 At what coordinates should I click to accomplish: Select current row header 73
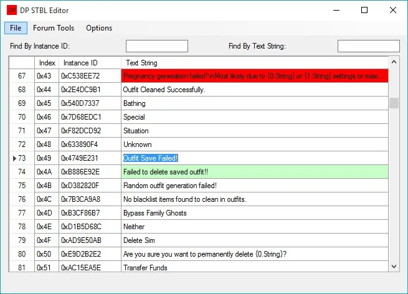(22, 158)
